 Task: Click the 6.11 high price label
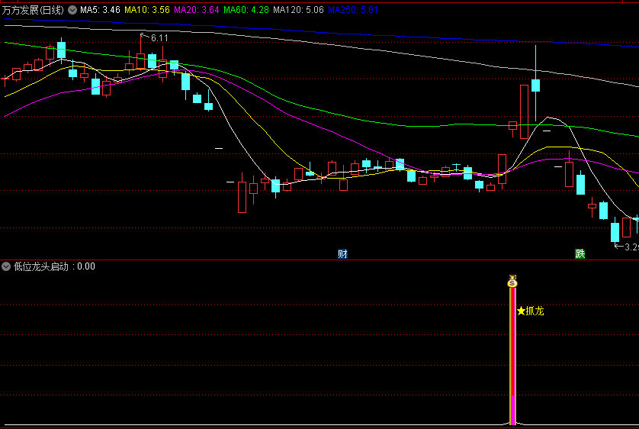(159, 38)
